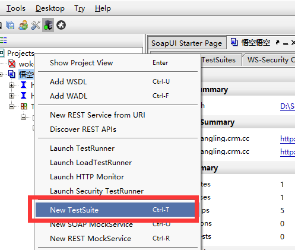The height and width of the screenshot is (250, 295).
Task: Click the TestSuite grid icon in tree
Action: [24, 106]
